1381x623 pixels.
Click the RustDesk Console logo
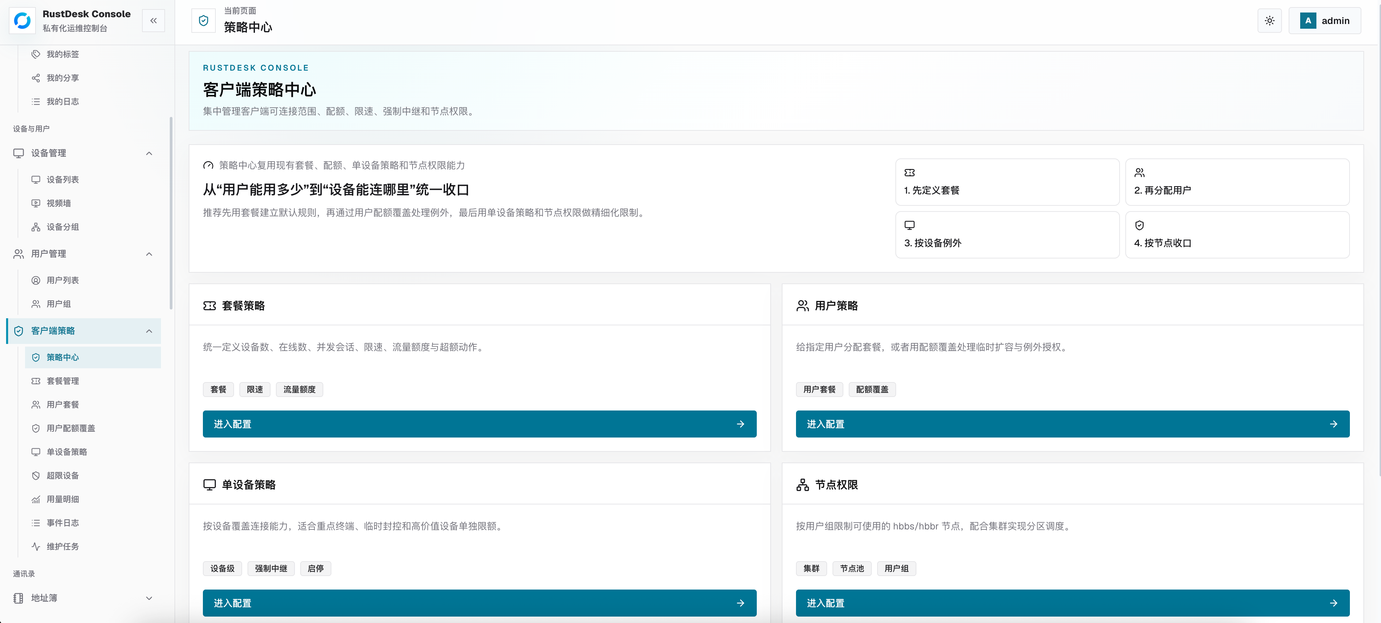(23, 21)
